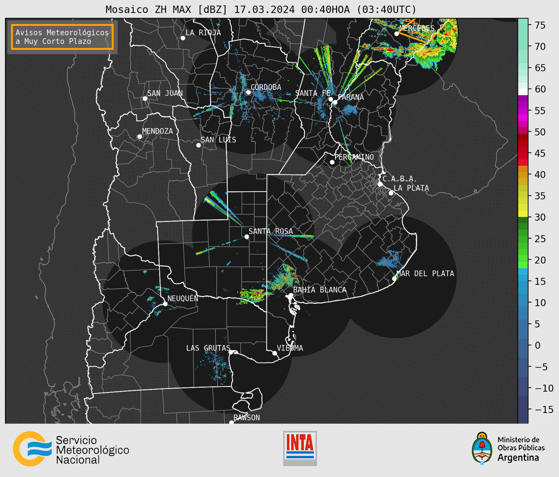
Task: Select the La Rioja marker dot
Action: click(x=183, y=38)
